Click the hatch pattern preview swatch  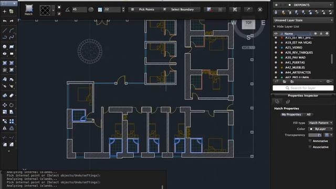(45, 10)
